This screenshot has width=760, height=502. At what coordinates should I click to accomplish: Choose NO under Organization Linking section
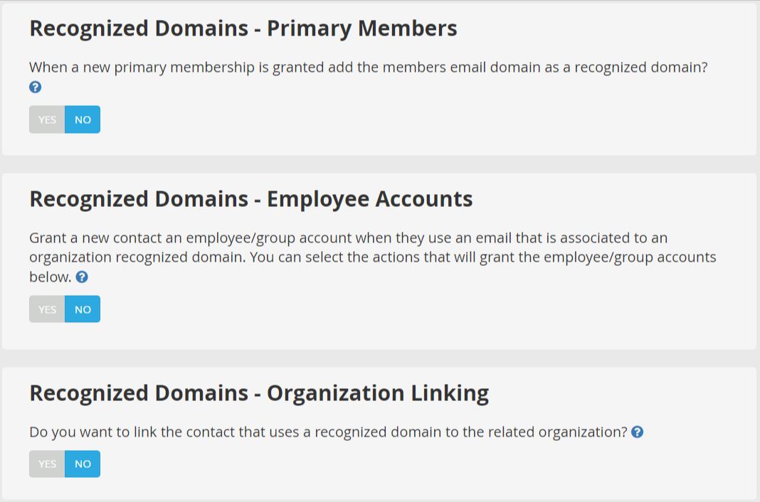83,464
